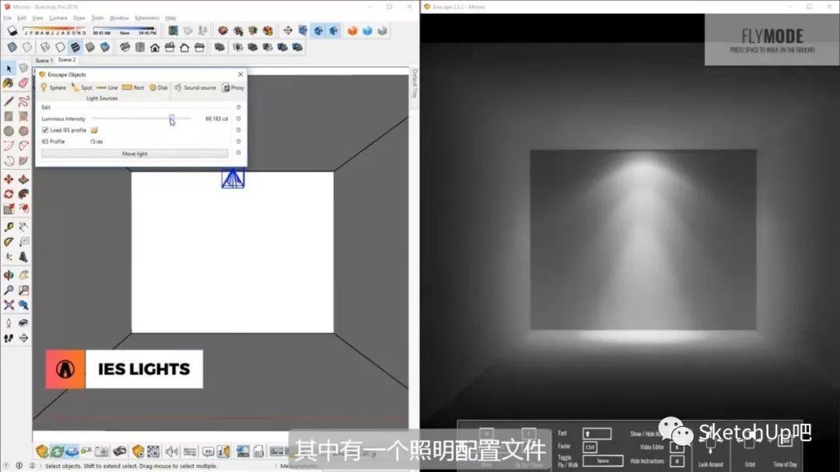
Task: Uncheck Load IES profile checkbox
Action: [45, 130]
